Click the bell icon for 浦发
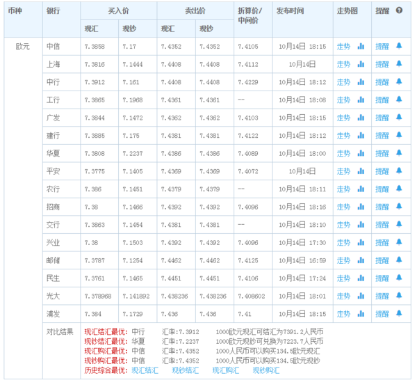Image resolution: width=417 pixels, height=387 pixels. tap(399, 314)
